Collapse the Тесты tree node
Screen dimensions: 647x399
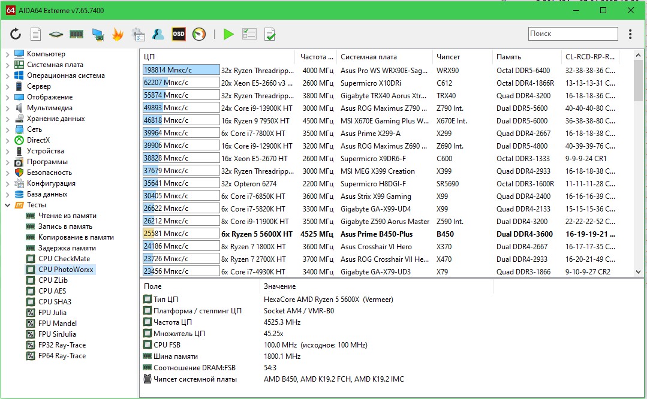7,205
